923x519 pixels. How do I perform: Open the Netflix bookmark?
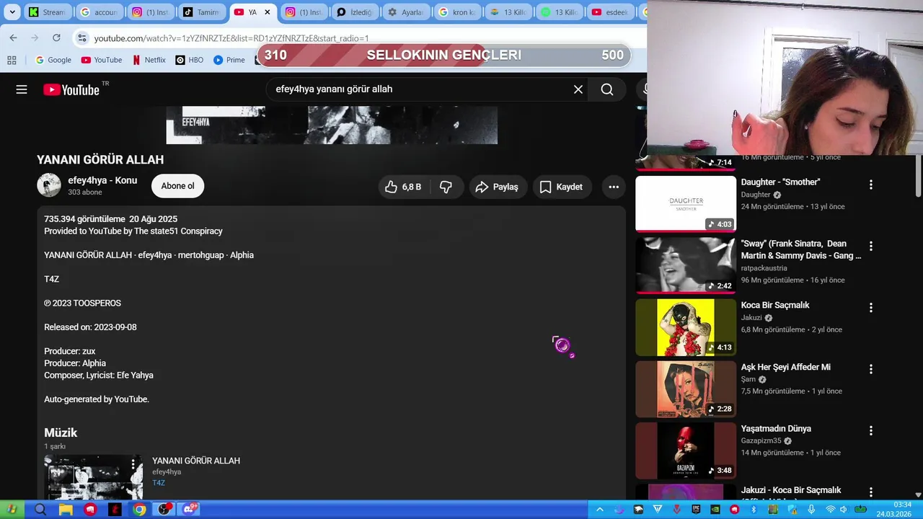click(149, 60)
